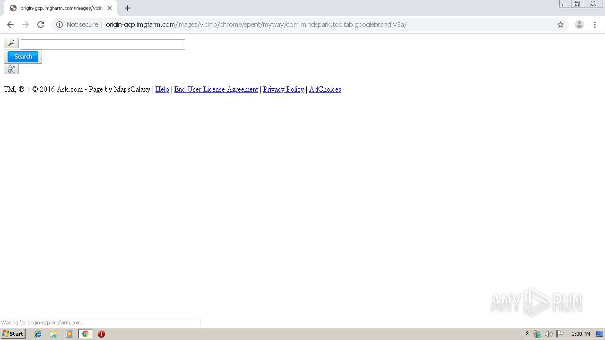Click the browser forward arrow
The width and height of the screenshot is (605, 340).
point(26,25)
